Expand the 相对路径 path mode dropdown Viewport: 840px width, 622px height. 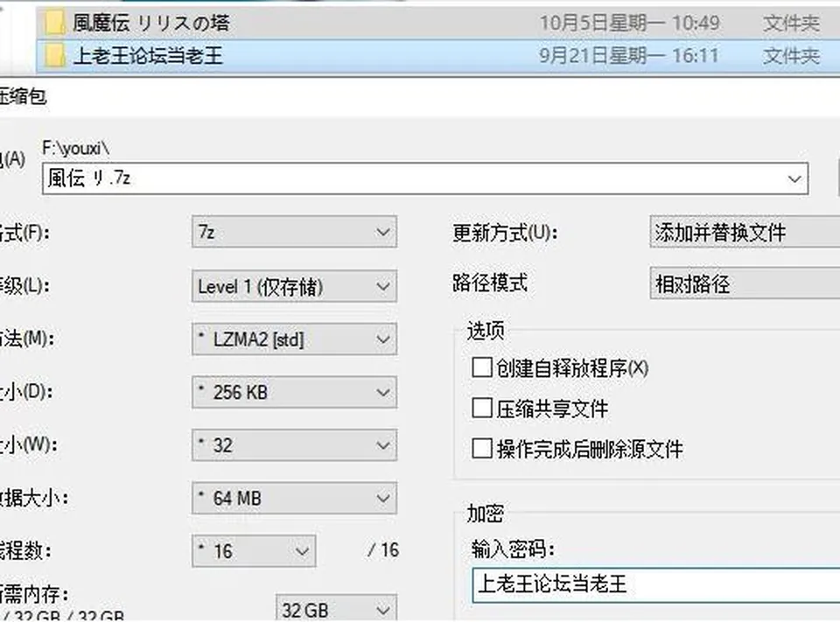(745, 283)
